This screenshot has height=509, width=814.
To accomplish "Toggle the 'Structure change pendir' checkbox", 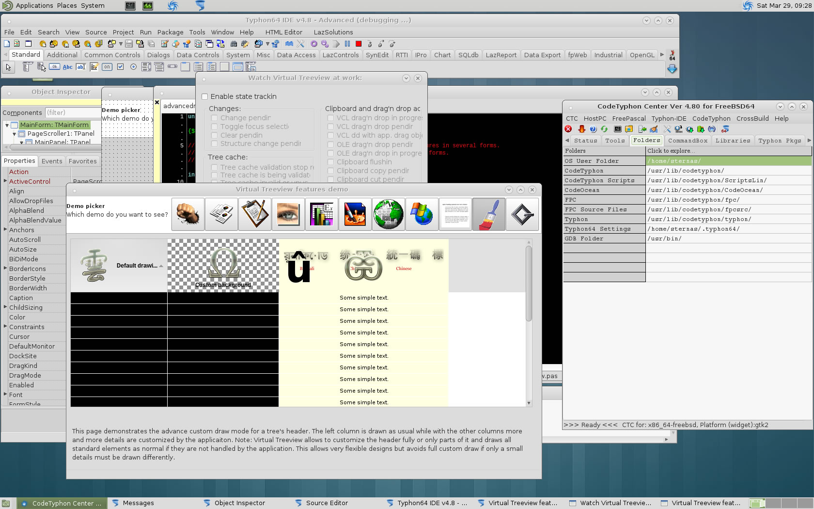I will tap(214, 143).
